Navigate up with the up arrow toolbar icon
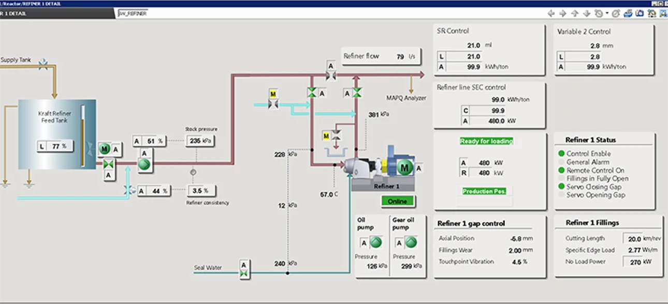Viewport: 668px width, 304px height. tap(575, 13)
